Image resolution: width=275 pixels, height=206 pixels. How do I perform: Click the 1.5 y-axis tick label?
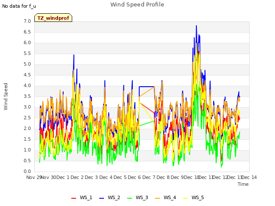(27, 139)
